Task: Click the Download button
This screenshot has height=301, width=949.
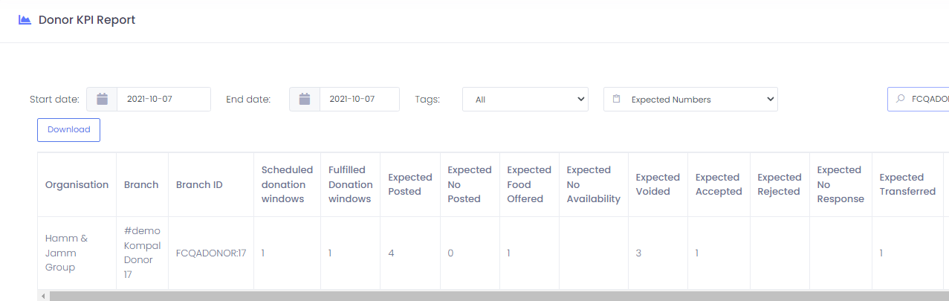Action: pyautogui.click(x=68, y=129)
